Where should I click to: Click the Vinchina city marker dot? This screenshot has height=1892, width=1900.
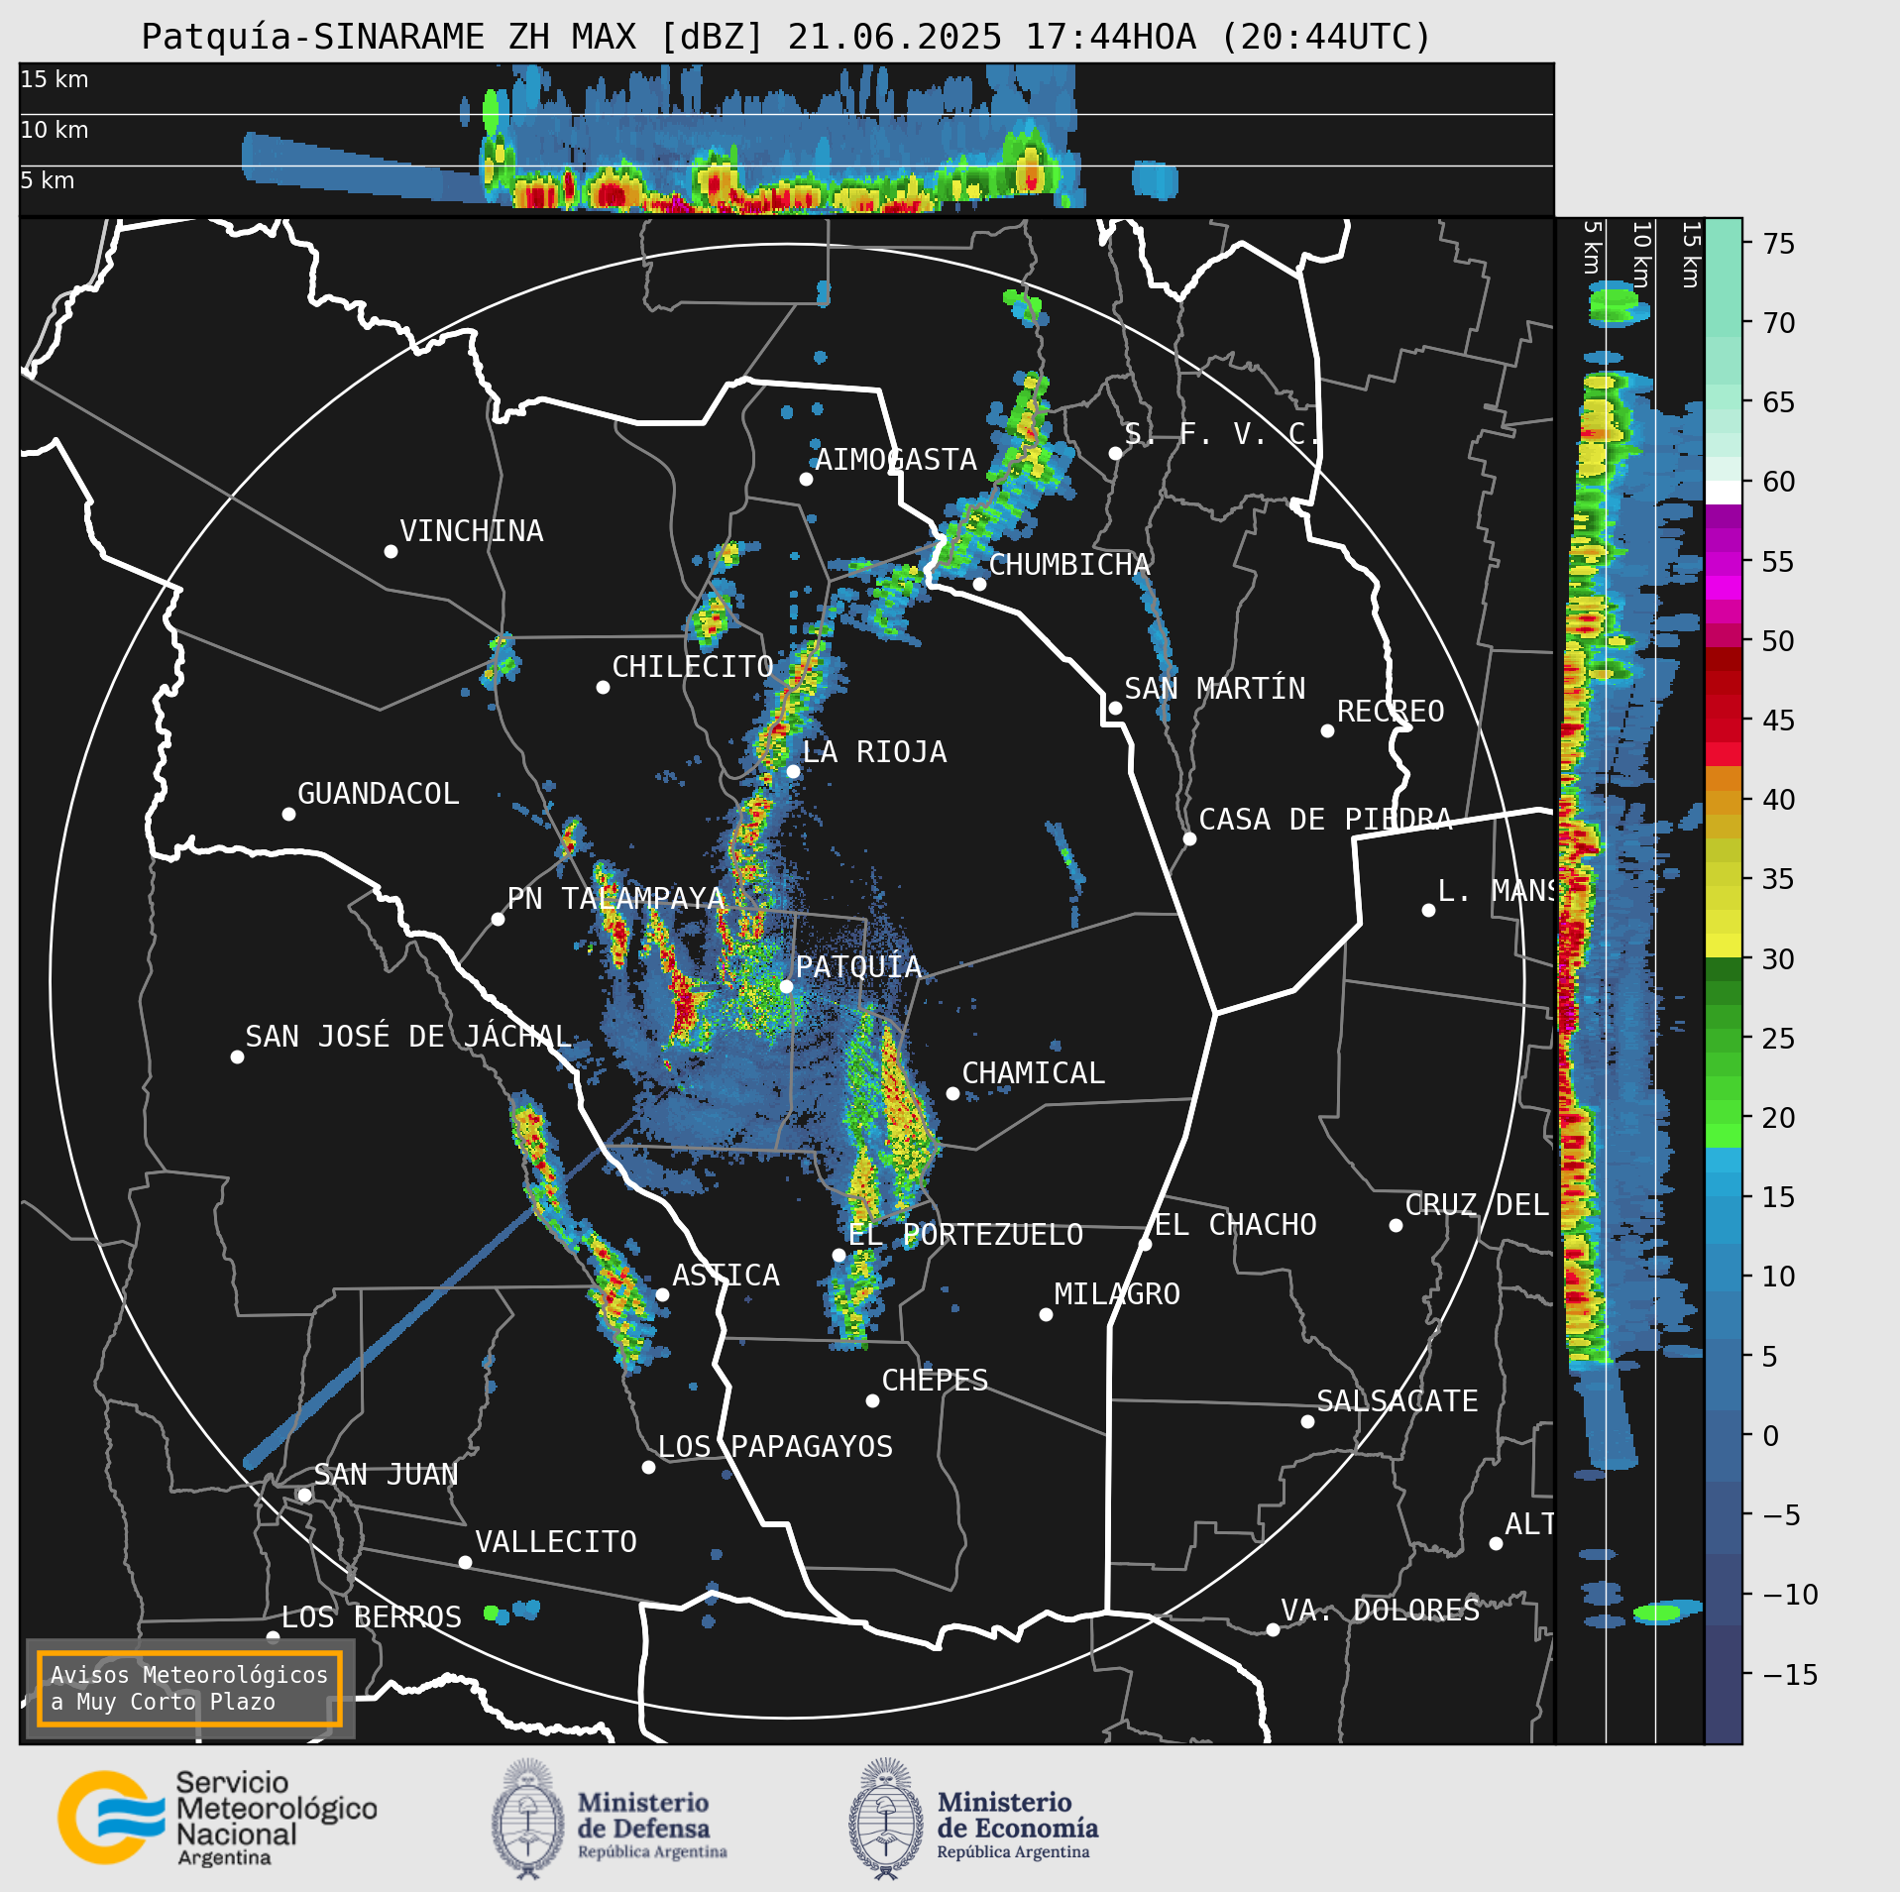click(391, 551)
